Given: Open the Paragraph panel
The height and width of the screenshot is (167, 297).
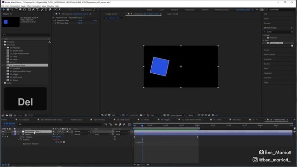Looking at the screenshot, I should [268, 73].
